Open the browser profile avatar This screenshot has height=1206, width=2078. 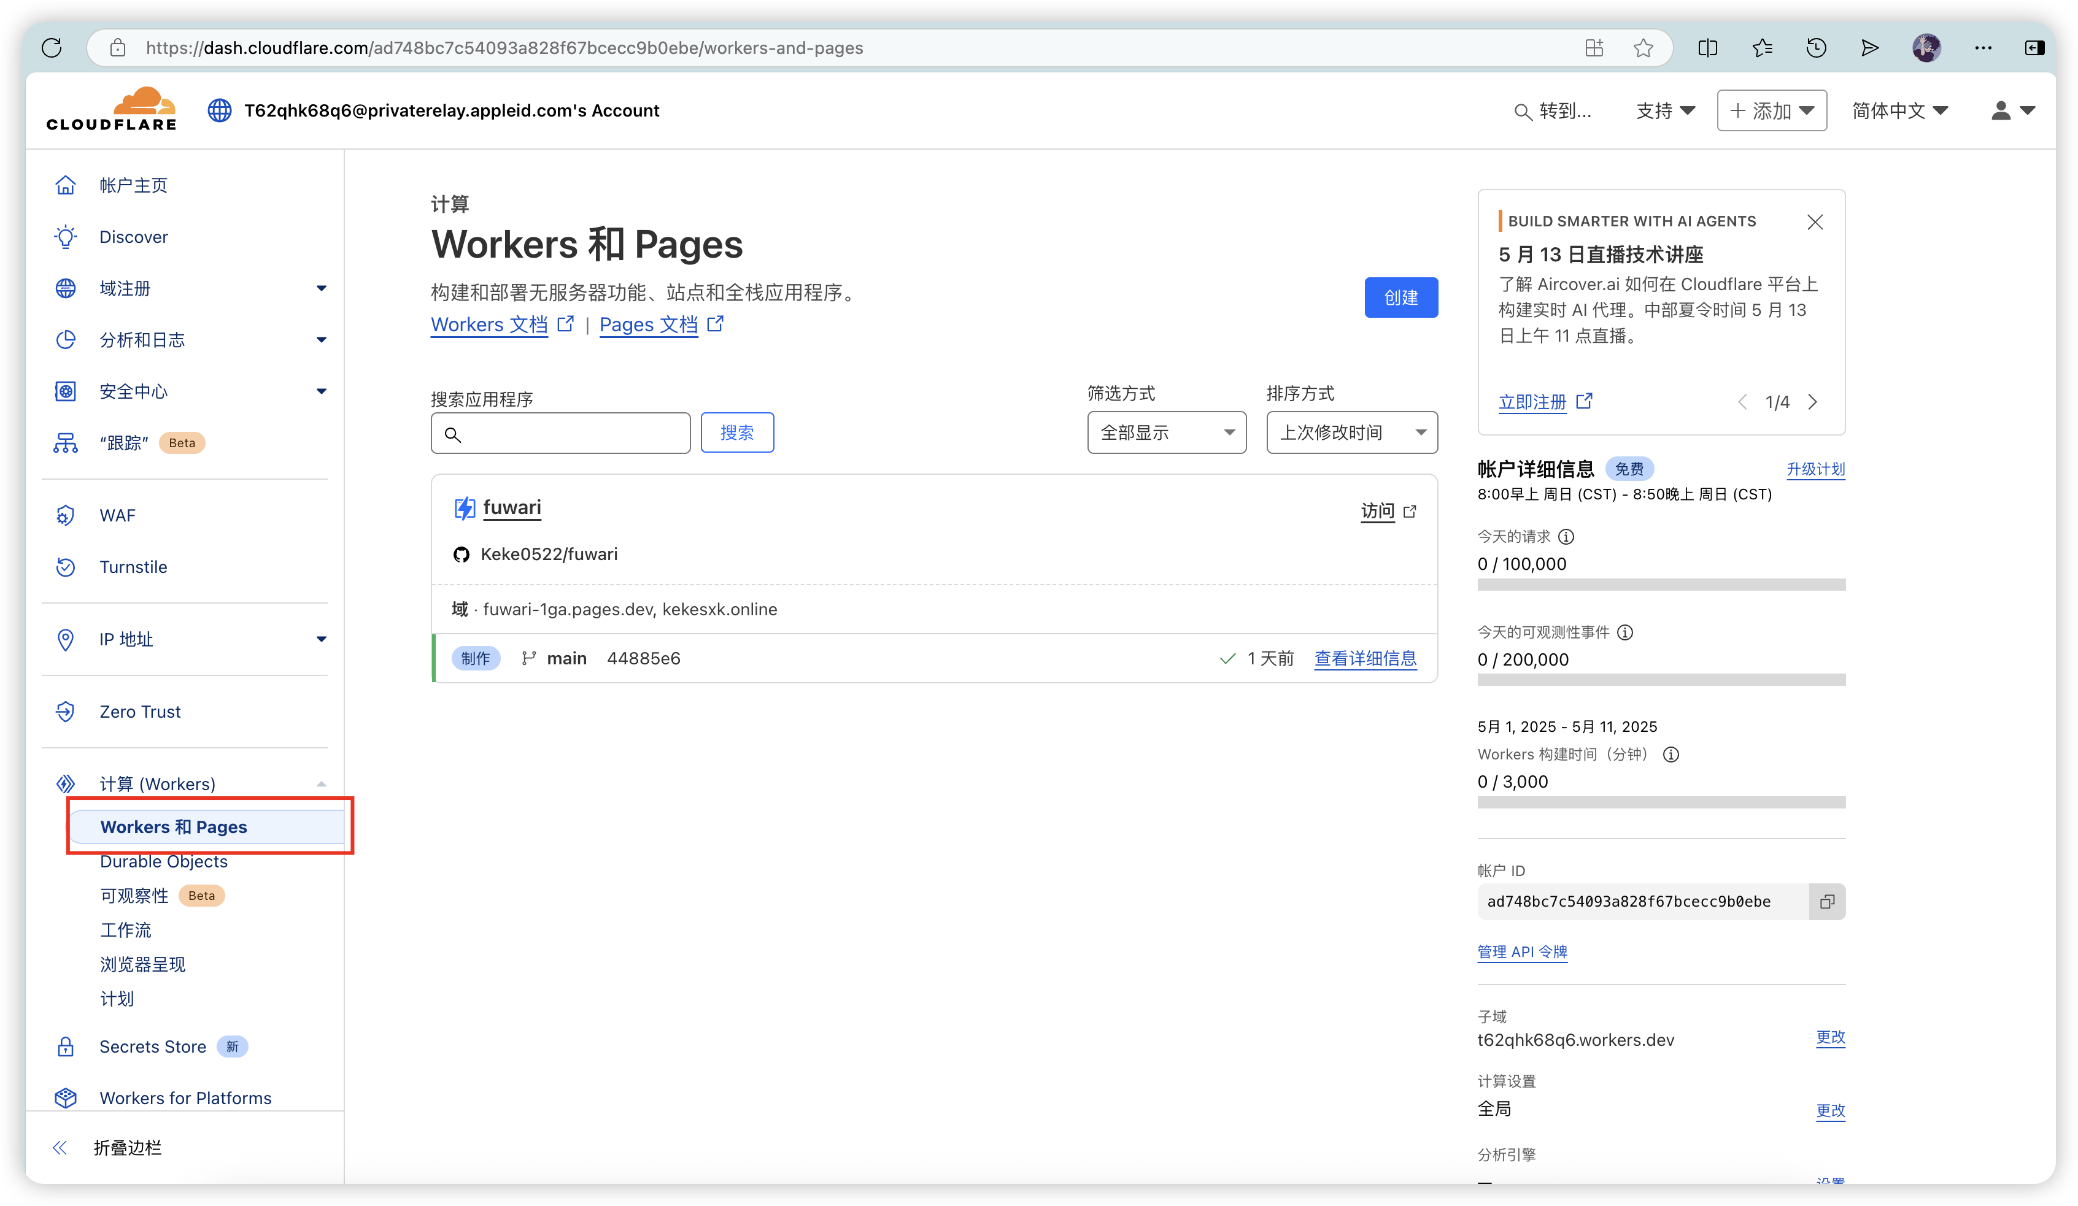(x=1926, y=48)
